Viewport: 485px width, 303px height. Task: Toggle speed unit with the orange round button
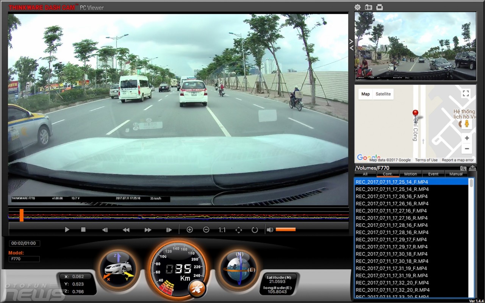tap(197, 289)
